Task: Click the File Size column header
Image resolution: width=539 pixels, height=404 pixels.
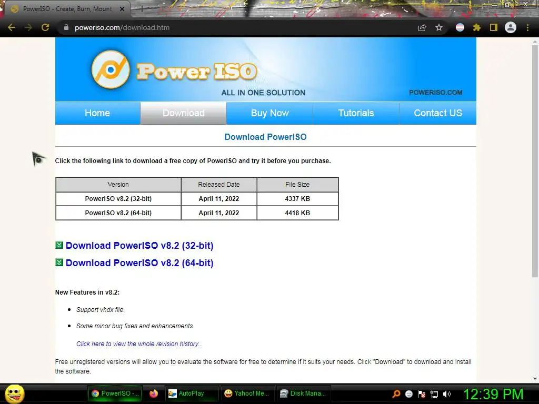Action: pos(298,185)
